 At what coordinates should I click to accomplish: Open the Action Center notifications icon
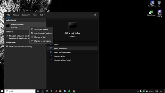(161, 91)
